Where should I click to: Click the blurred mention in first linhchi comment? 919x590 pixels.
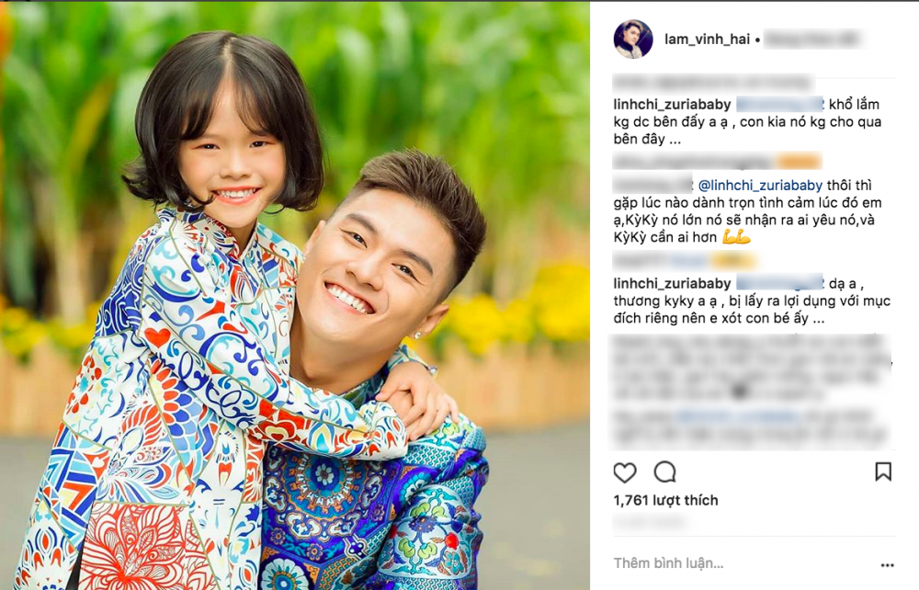coord(780,104)
